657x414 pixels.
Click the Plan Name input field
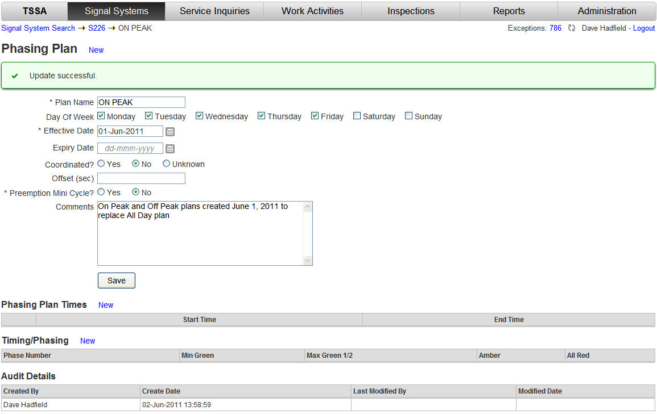tap(141, 102)
